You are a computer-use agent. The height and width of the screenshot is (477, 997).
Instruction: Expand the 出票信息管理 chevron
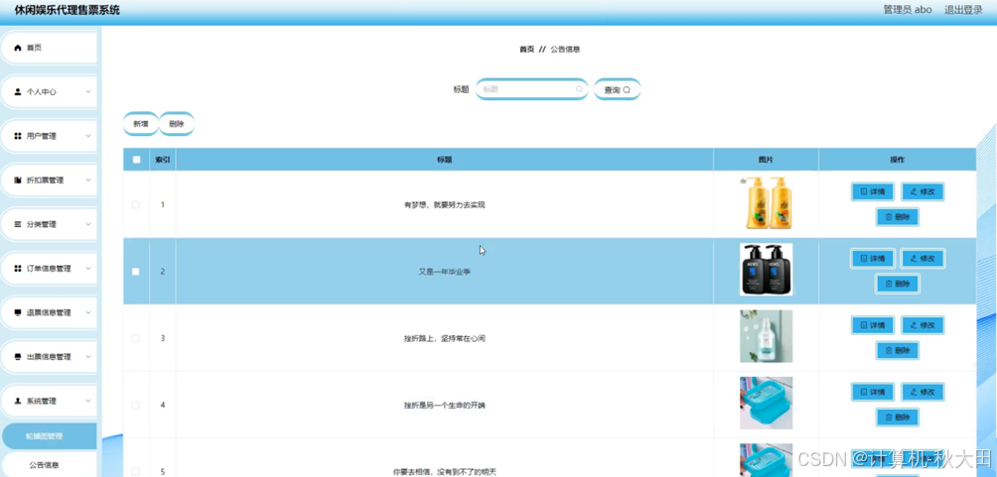(88, 356)
